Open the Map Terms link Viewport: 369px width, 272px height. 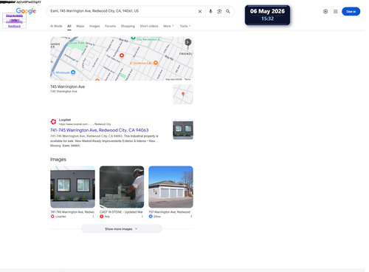coord(187,79)
